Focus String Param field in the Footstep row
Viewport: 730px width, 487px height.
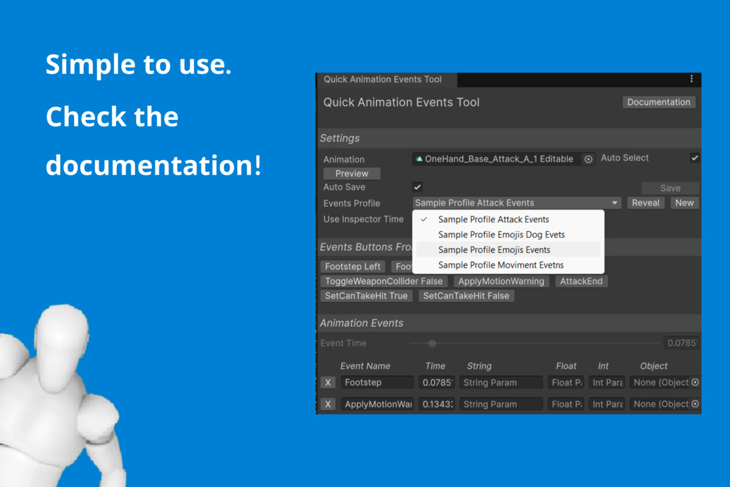tap(501, 382)
